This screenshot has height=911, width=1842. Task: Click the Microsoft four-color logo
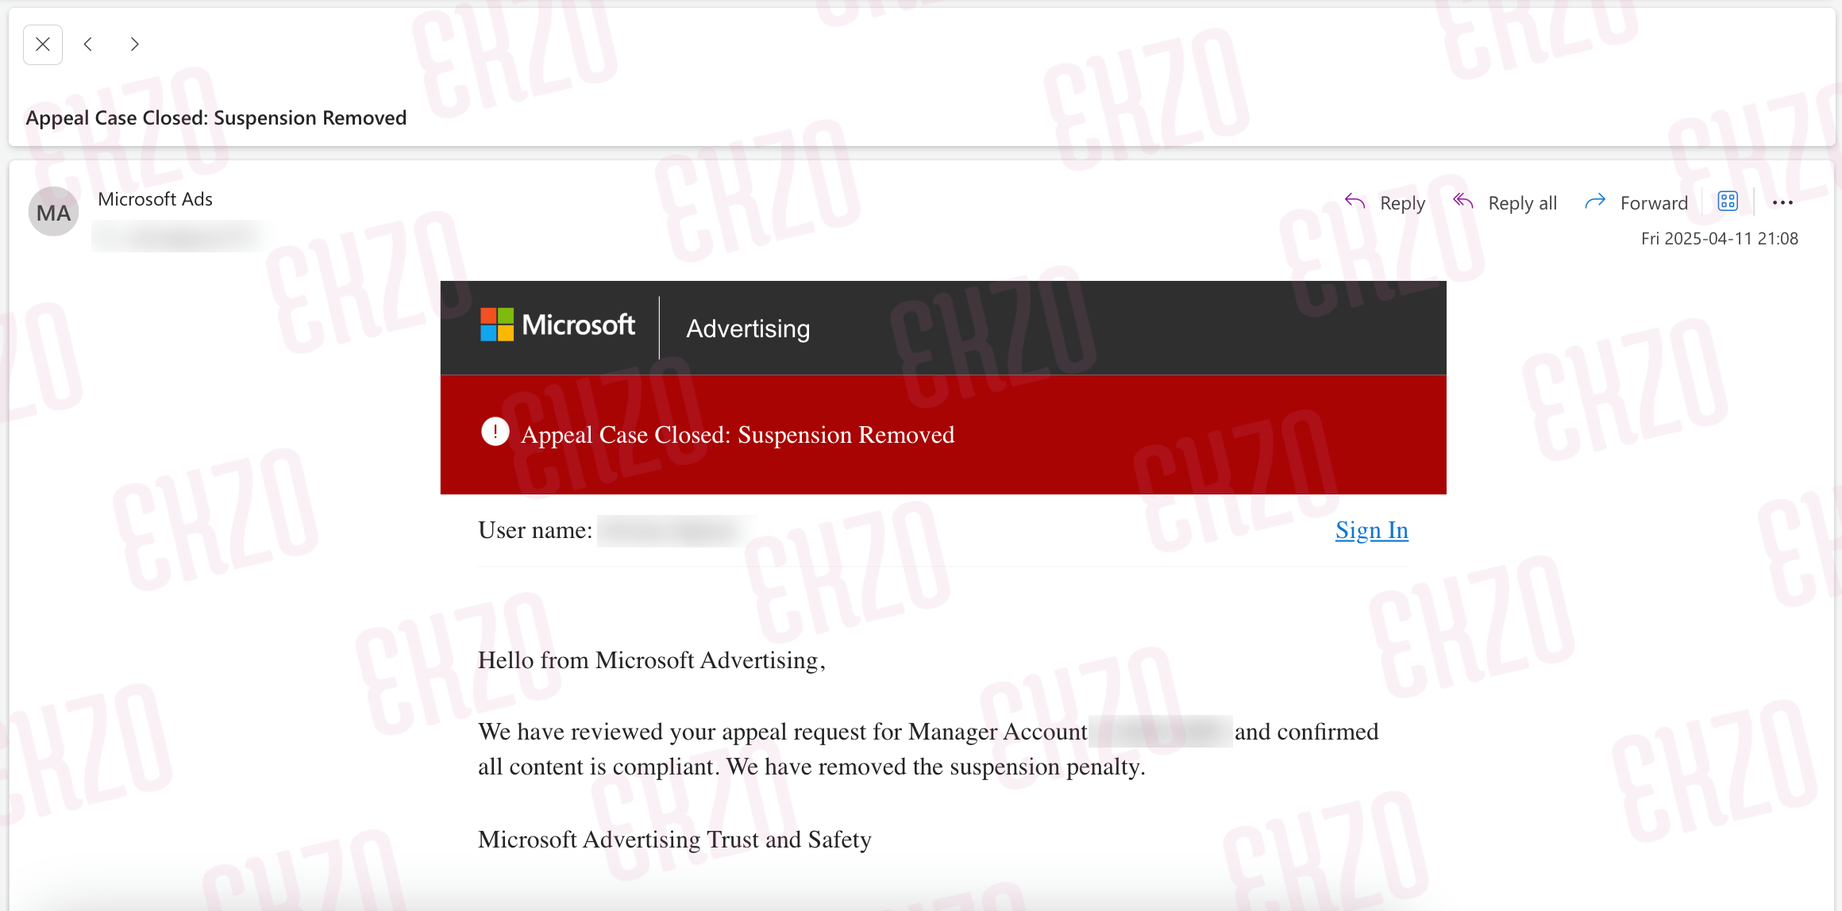[x=497, y=325]
